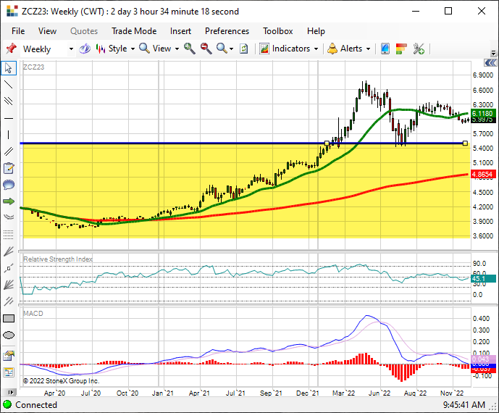Open the Alerts bell dropdown
Image resolution: width=499 pixels, height=413 pixels.
(x=349, y=49)
